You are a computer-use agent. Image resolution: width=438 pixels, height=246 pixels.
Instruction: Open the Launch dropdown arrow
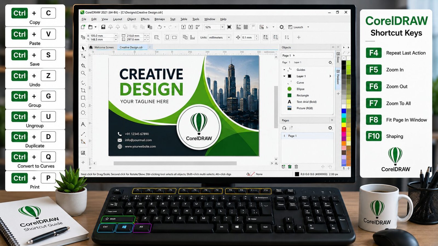pyautogui.click(x=308, y=27)
